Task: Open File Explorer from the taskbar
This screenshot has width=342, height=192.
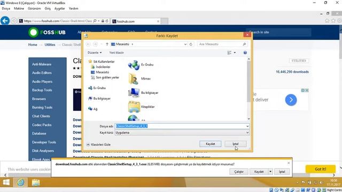Action: 36,182
